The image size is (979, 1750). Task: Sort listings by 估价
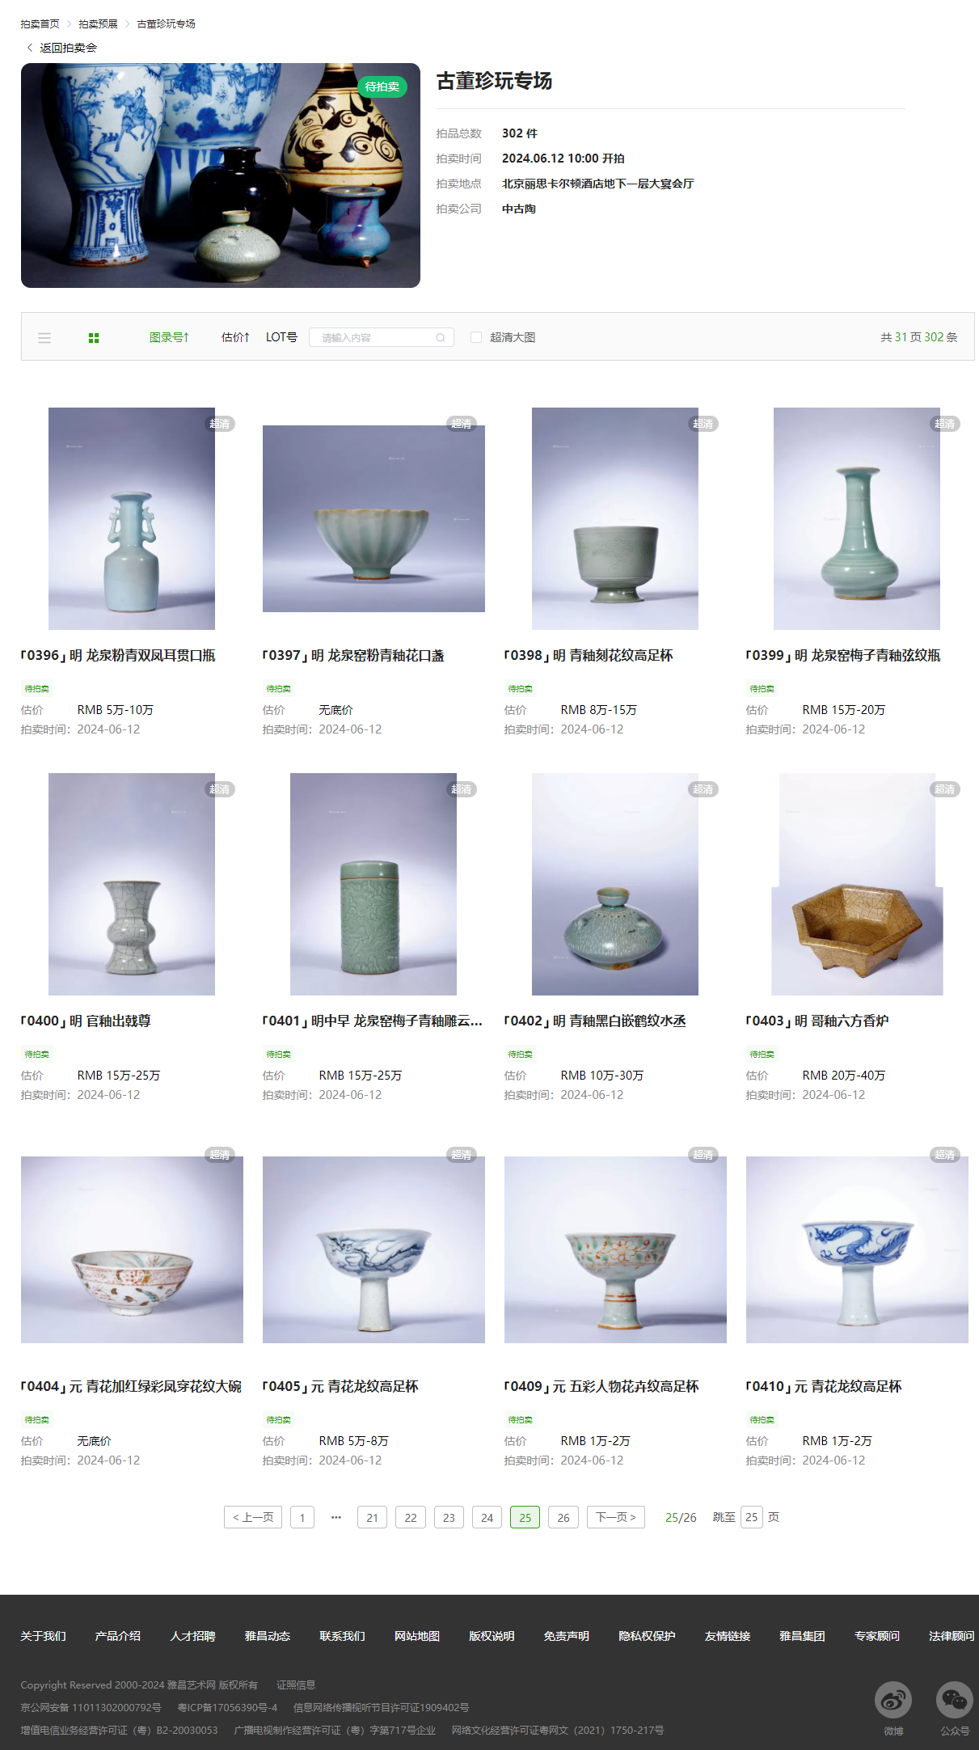[x=235, y=337]
